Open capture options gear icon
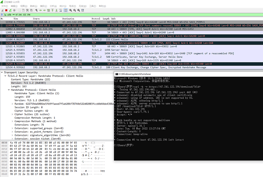Image resolution: width=263 pixels, height=177 pixels. pos(14,10)
